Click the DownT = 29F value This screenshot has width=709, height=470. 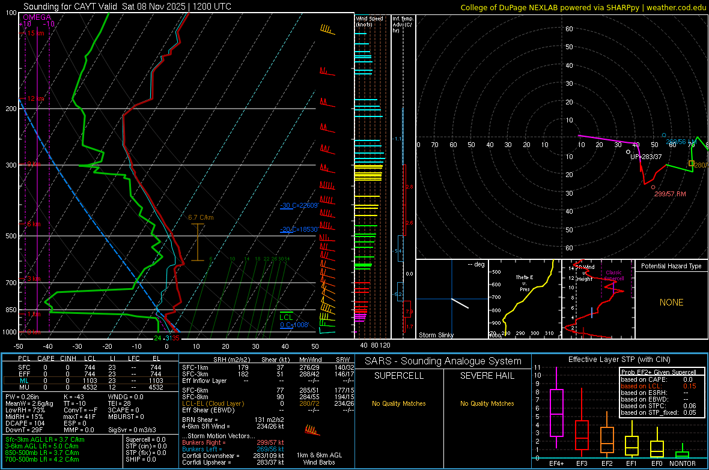tap(24, 430)
